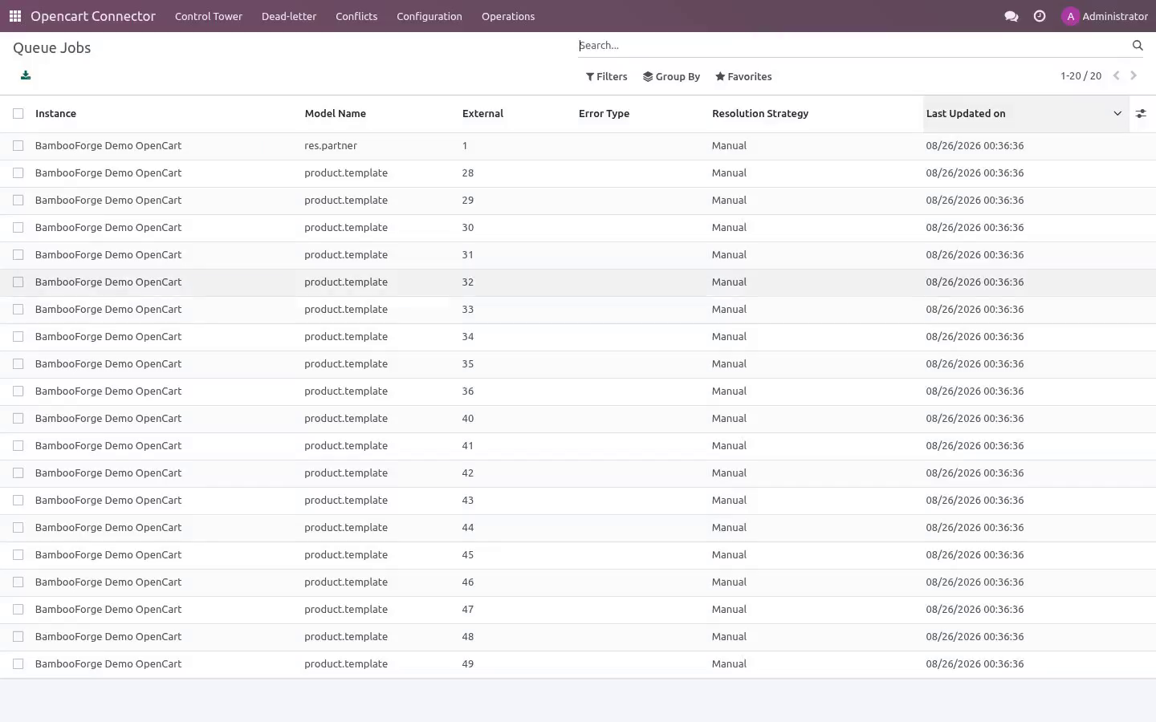
Task: Focus the Search input field
Action: [851, 46]
